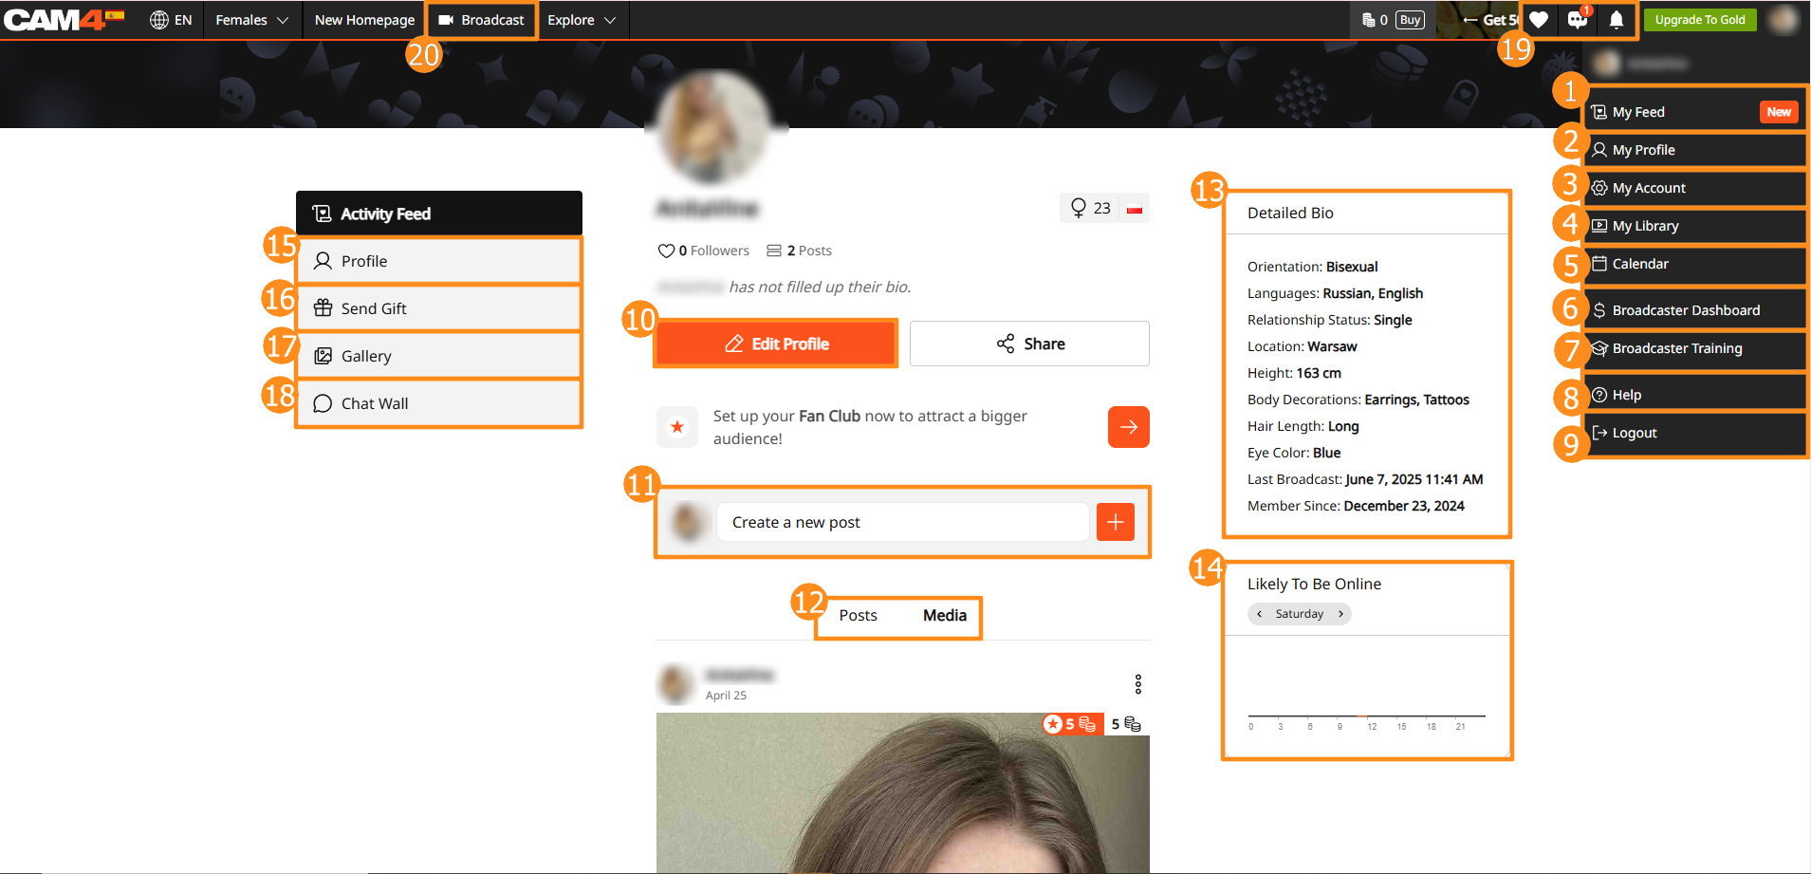1811x874 pixels.
Task: Click the globe EN language selector
Action: [x=171, y=20]
